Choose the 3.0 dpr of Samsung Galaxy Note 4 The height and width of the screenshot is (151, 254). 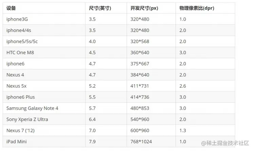(183, 108)
